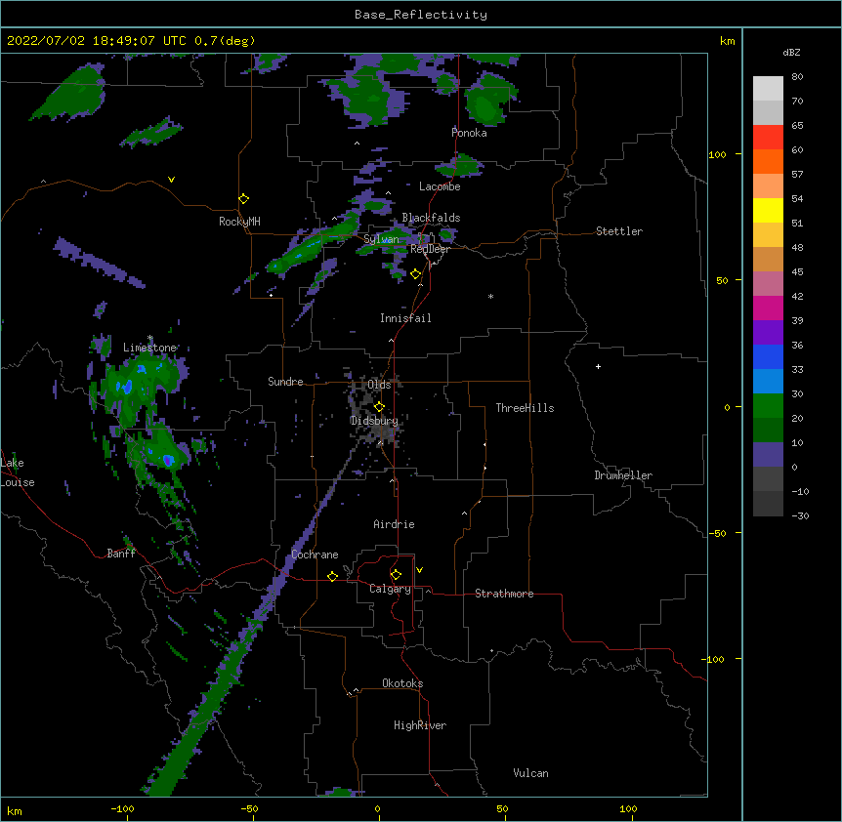The width and height of the screenshot is (842, 822).
Task: Click the RedDeer city label
Action: click(x=430, y=249)
